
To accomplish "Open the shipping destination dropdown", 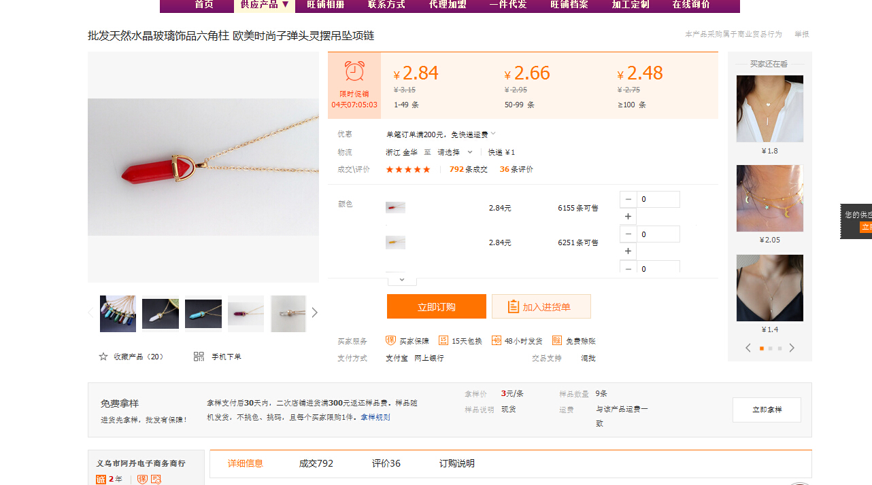I will [455, 152].
